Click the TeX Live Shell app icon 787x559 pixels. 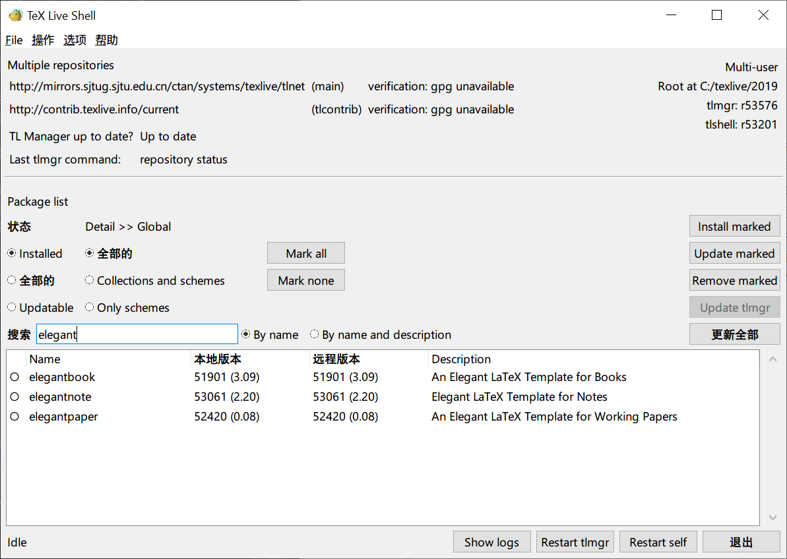[15, 15]
